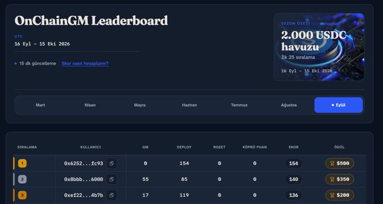
Task: Switch to the Temmuz month tab
Action: pyautogui.click(x=239, y=105)
